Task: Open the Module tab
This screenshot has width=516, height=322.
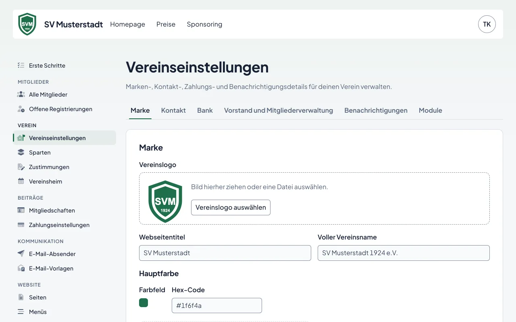Action: 431,110
